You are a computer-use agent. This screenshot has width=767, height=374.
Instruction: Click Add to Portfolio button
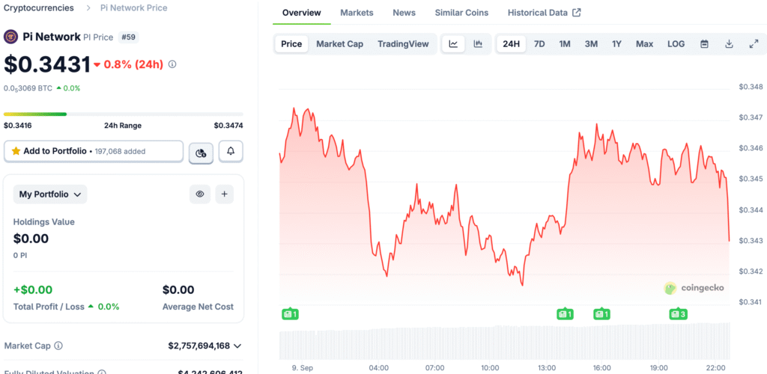pos(94,151)
